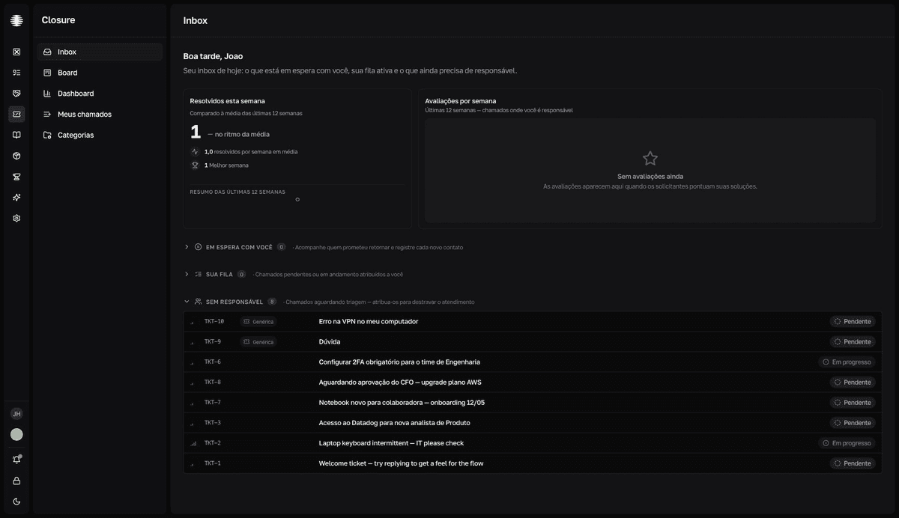Open Pendente status of TKT-9

click(853, 342)
